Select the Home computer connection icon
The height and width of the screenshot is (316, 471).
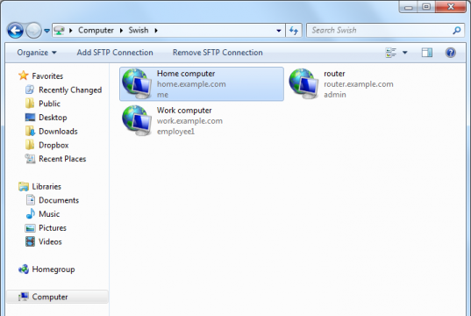138,84
